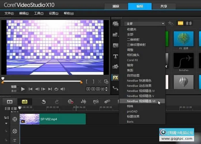The image size is (201, 144).
Task: Toggle repeat playback
Action: coord(56,89)
